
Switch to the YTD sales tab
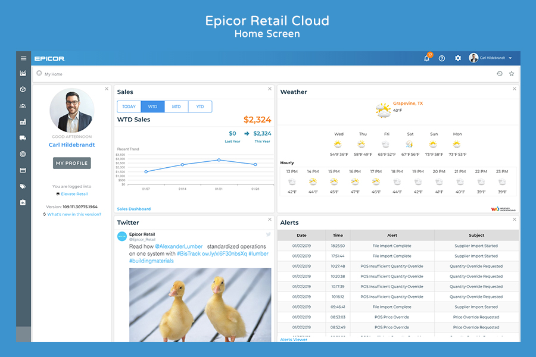200,107
